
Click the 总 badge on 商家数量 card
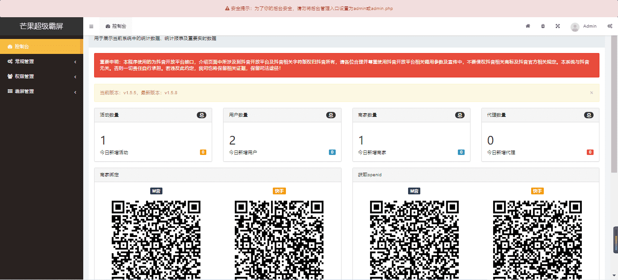pos(460,115)
